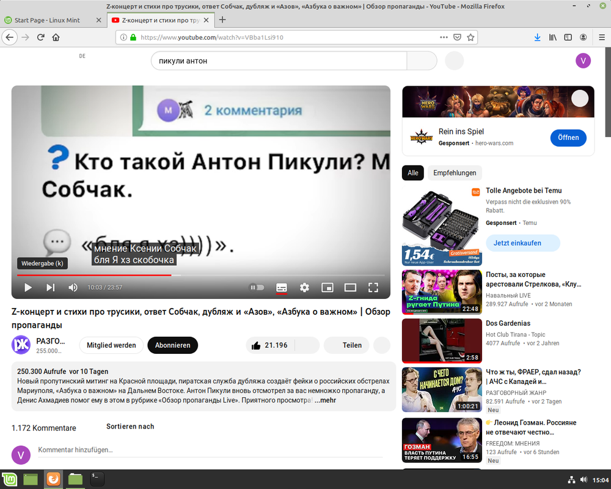Open the Стрелков Навальный LIVE video thumbnail
Image resolution: width=611 pixels, height=489 pixels.
point(442,292)
